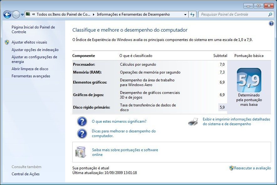Click the Back navigation arrow

click(x=7, y=14)
